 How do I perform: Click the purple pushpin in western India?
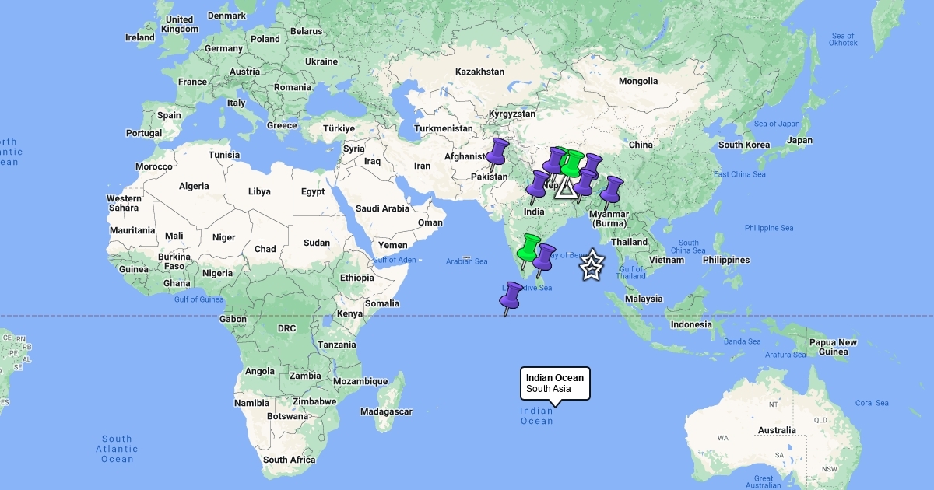(x=538, y=184)
